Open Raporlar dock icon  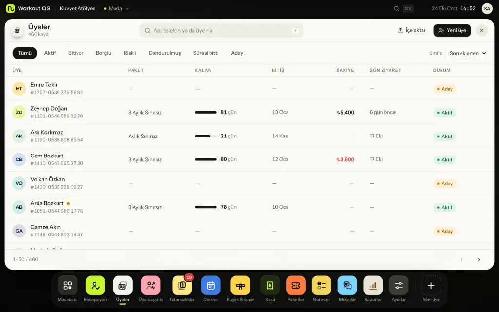(x=373, y=286)
